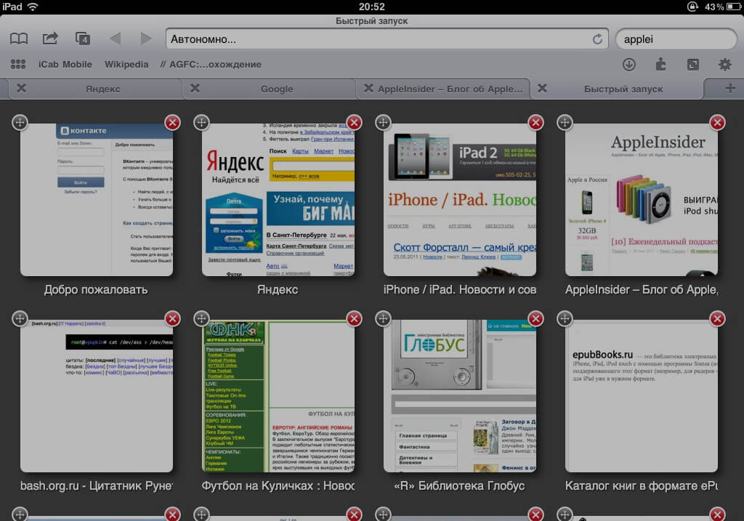
Task: Tap move handle on bash.org.ru tile
Action: point(20,318)
